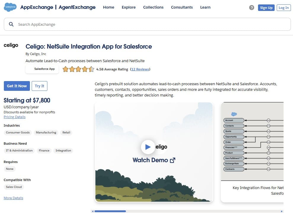
Task: Click the right carousel scroll arrow
Action: 281,211
